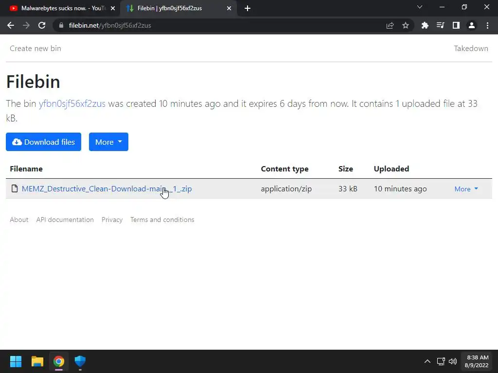Click the Chrome taskbar icon
Viewport: 498px width, 373px height.
click(x=59, y=361)
